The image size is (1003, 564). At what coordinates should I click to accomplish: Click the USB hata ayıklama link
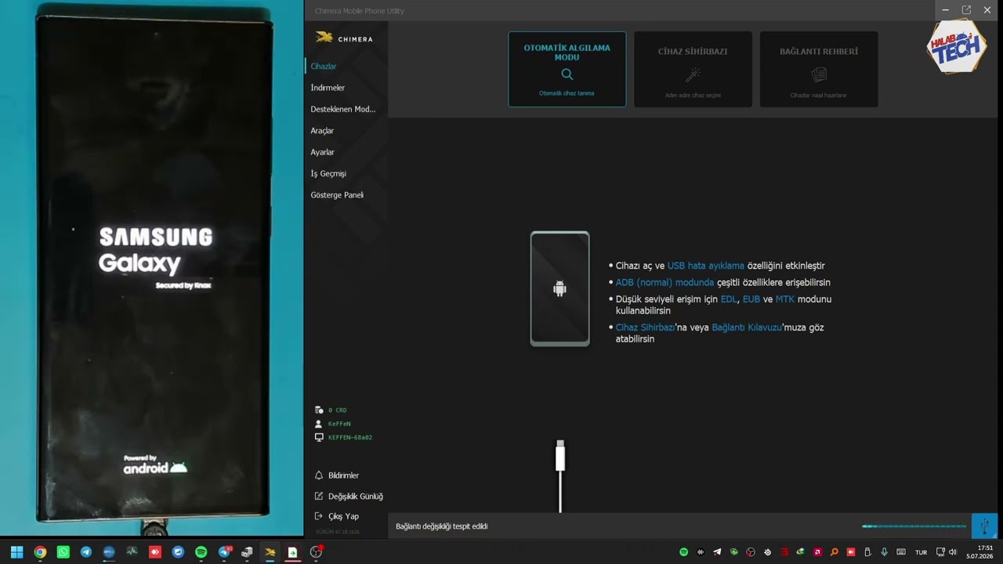(705, 266)
